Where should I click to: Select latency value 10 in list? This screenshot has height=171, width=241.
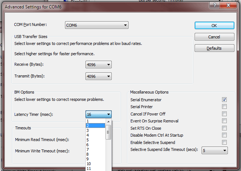(96, 164)
